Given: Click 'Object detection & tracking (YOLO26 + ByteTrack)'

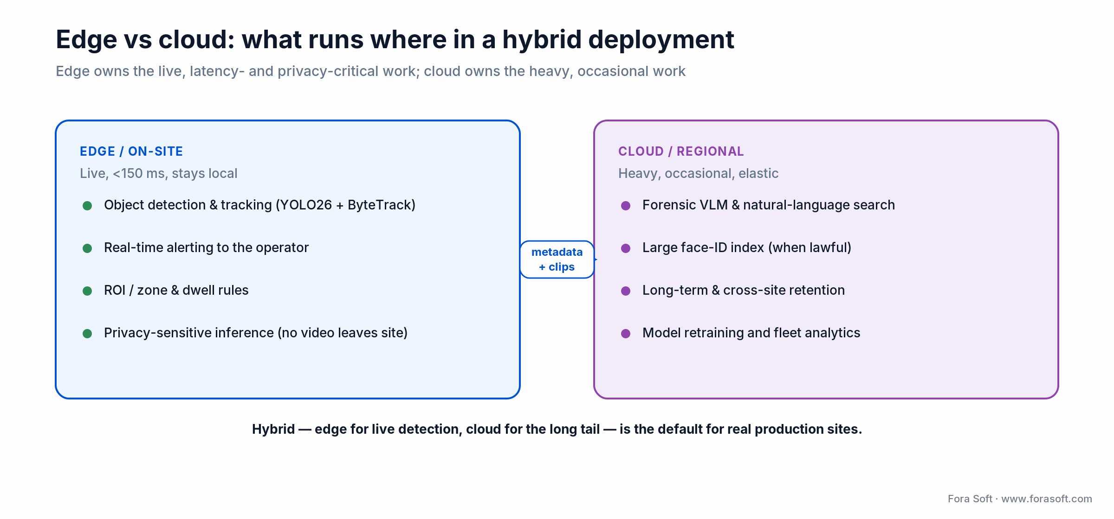Looking at the screenshot, I should (259, 205).
